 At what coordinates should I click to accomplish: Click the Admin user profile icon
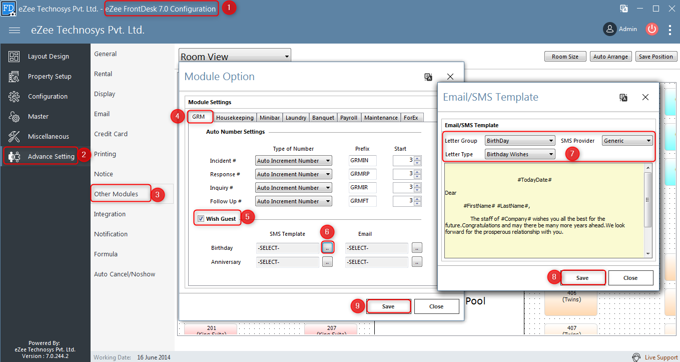pos(609,29)
